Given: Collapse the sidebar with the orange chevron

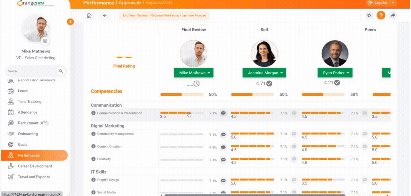Looking at the screenshot, I should click(x=70, y=22).
